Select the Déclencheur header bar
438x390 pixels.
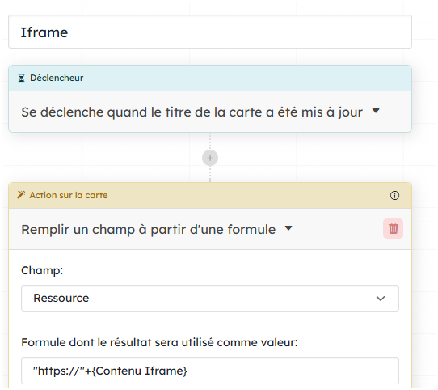(x=210, y=78)
